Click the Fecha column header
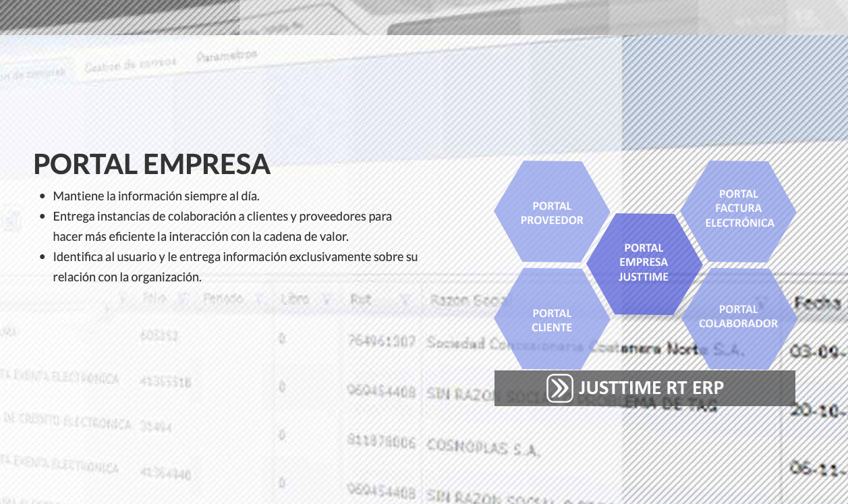The width and height of the screenshot is (848, 504). click(x=818, y=303)
